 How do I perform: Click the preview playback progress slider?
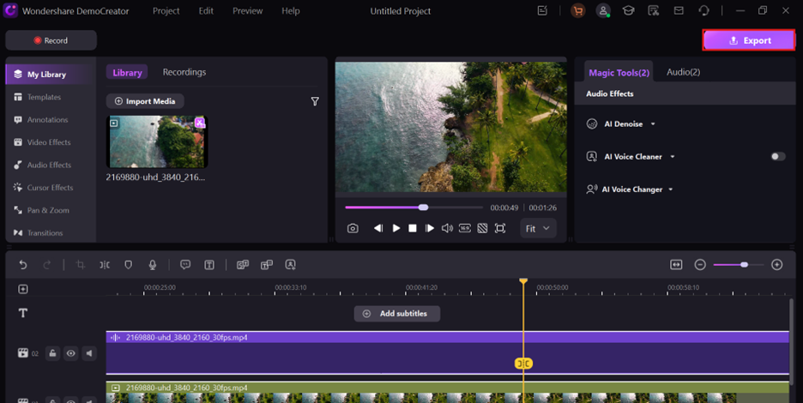pos(414,208)
